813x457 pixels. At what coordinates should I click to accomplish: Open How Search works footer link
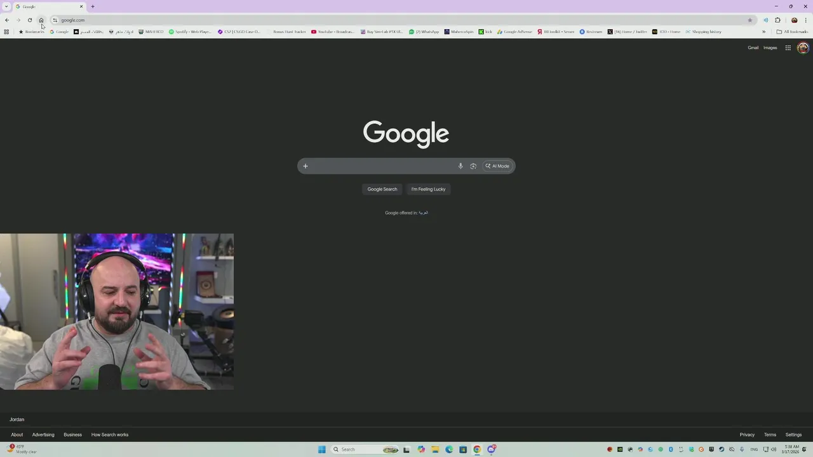110,435
